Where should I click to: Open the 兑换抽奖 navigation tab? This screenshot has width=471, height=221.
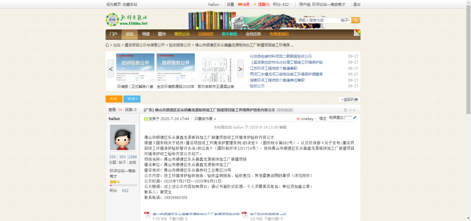coord(205,34)
